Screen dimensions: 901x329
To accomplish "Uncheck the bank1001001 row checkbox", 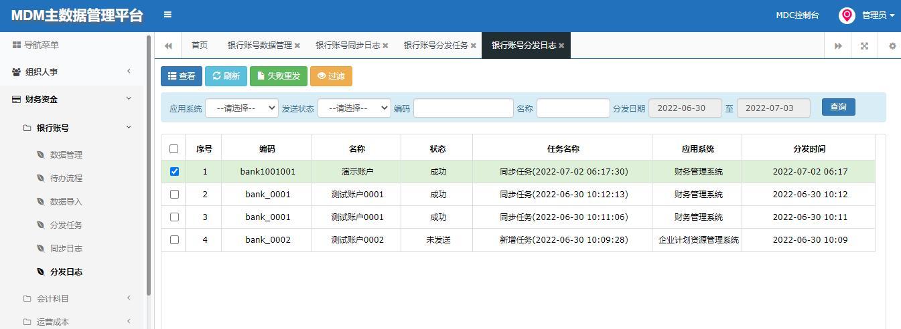I will point(174,171).
